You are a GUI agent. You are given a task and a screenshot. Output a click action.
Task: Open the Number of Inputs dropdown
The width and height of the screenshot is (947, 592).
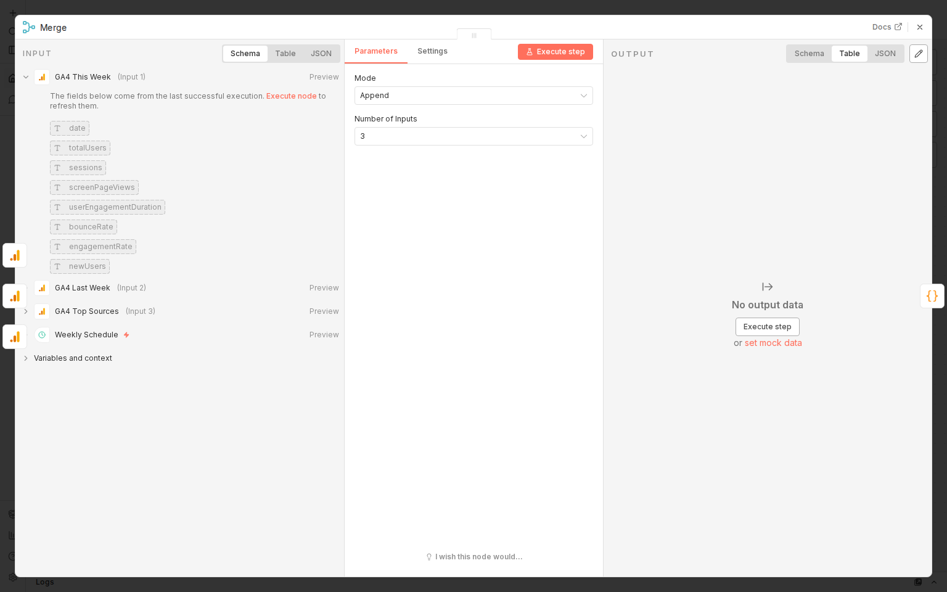pyautogui.click(x=473, y=136)
